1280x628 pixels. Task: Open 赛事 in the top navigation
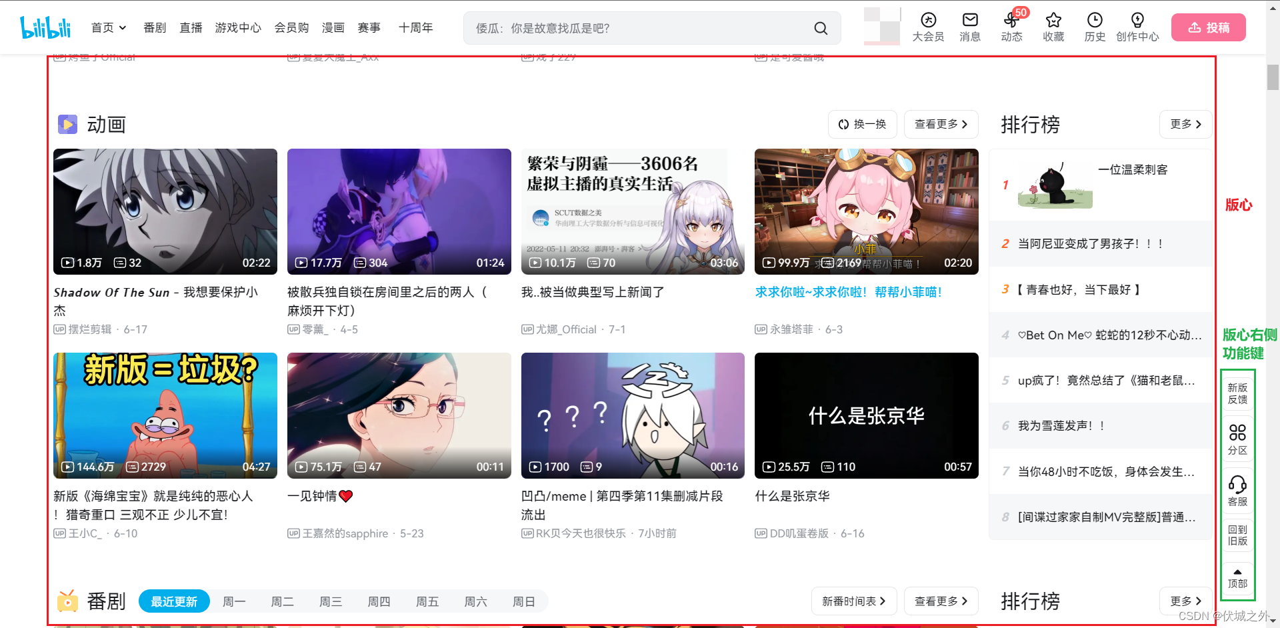pos(369,27)
